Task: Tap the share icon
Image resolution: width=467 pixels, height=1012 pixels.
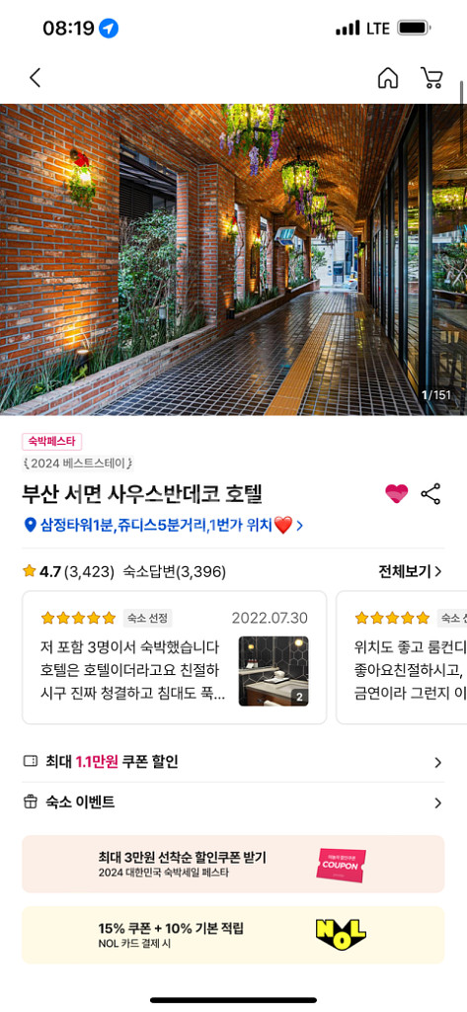Action: click(430, 494)
